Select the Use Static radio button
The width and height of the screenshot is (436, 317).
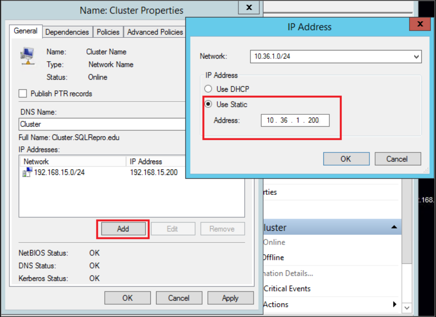click(209, 104)
